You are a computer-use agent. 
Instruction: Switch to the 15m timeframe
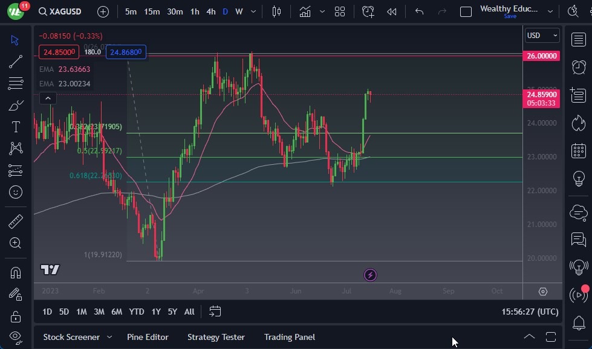pyautogui.click(x=152, y=11)
